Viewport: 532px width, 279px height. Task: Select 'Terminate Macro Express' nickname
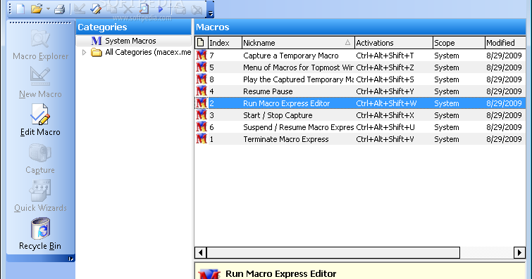click(x=285, y=139)
